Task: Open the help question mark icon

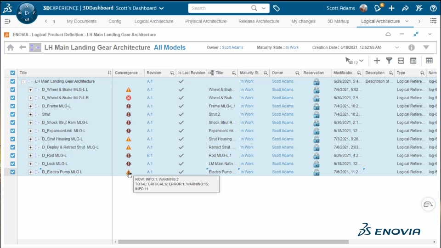Action: pos(433,8)
